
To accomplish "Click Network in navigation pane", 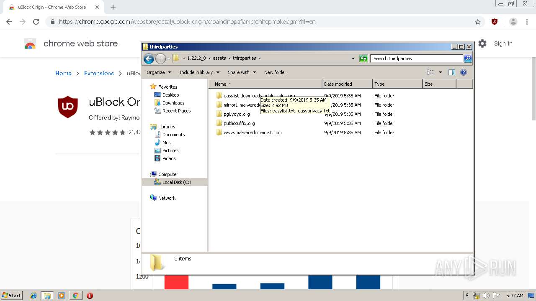I will 167,198.
